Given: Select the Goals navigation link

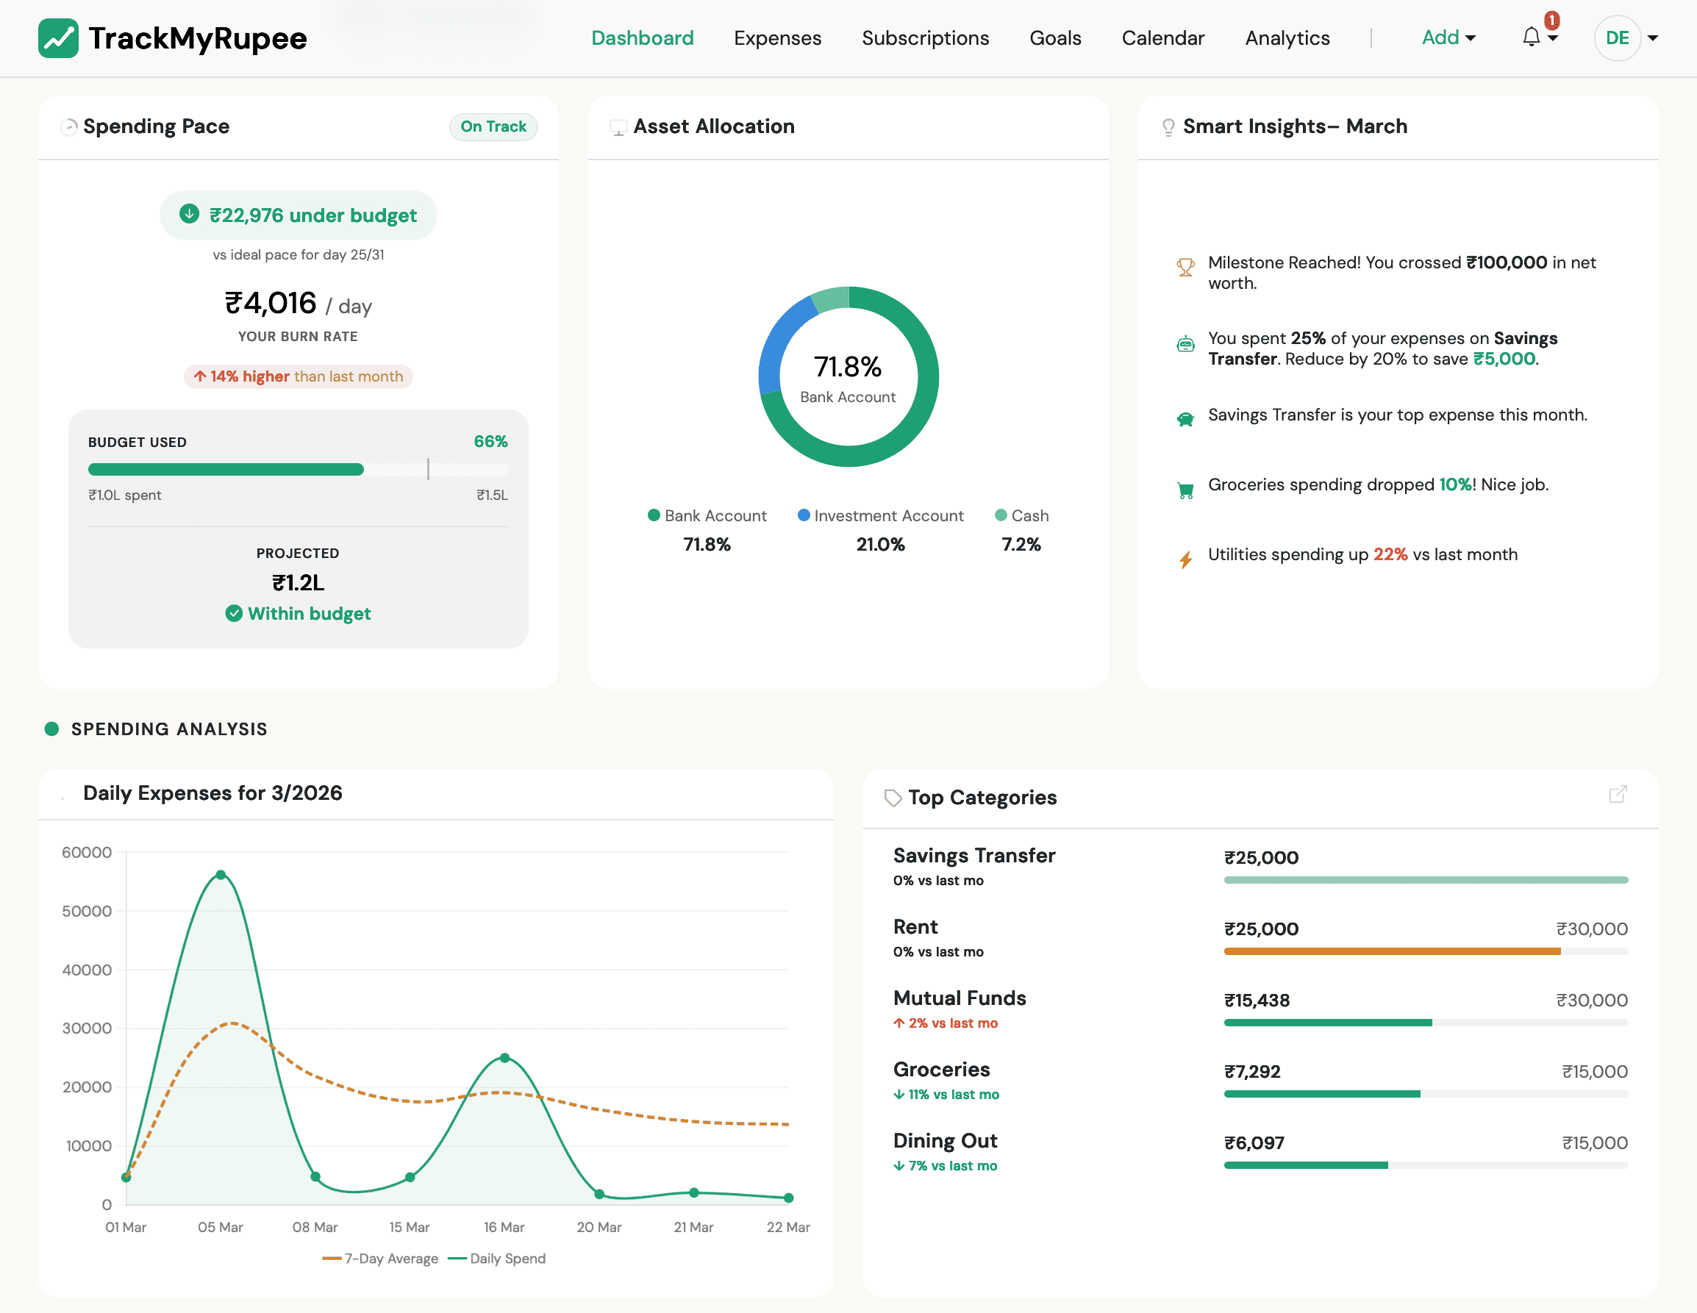Looking at the screenshot, I should click(1054, 37).
